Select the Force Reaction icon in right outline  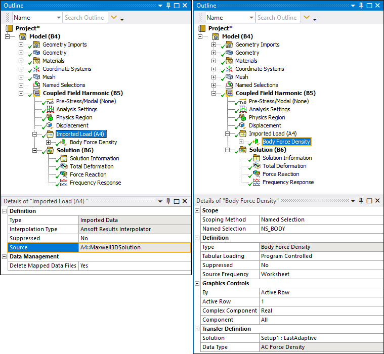[257, 174]
